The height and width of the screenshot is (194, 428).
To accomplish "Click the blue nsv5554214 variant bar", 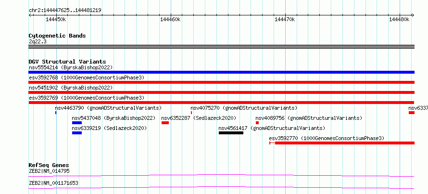I will [221, 72].
